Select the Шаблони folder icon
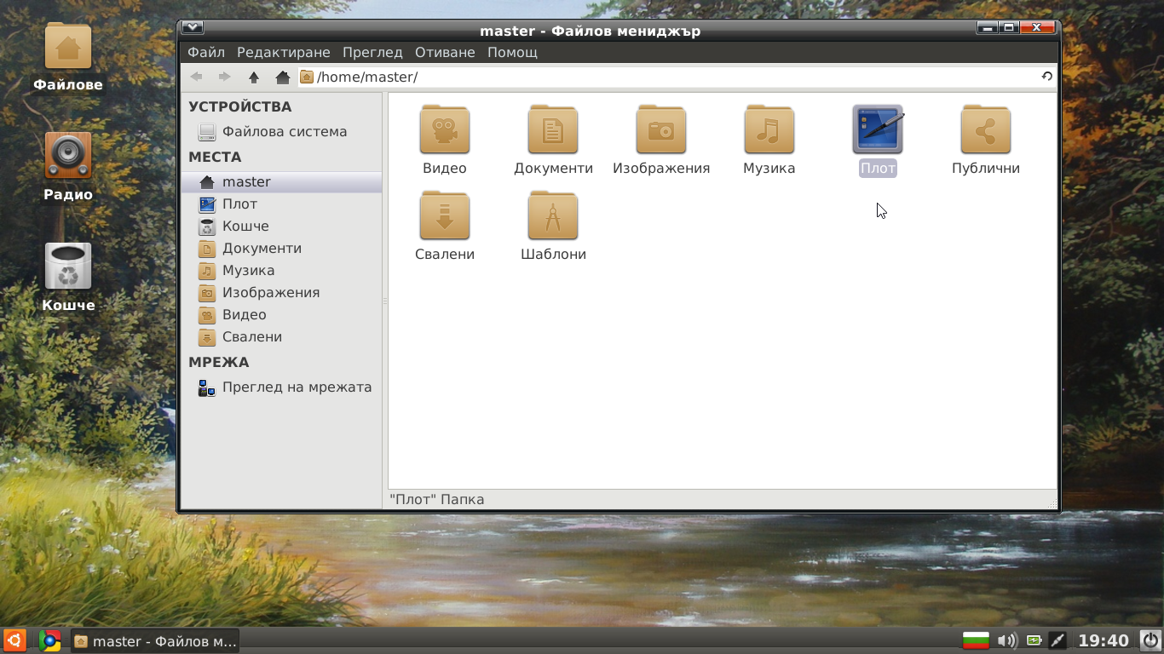This screenshot has height=654, width=1164. pyautogui.click(x=553, y=216)
